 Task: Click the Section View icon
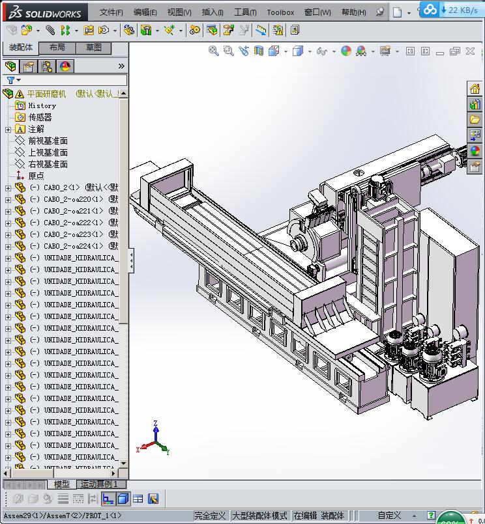[259, 51]
